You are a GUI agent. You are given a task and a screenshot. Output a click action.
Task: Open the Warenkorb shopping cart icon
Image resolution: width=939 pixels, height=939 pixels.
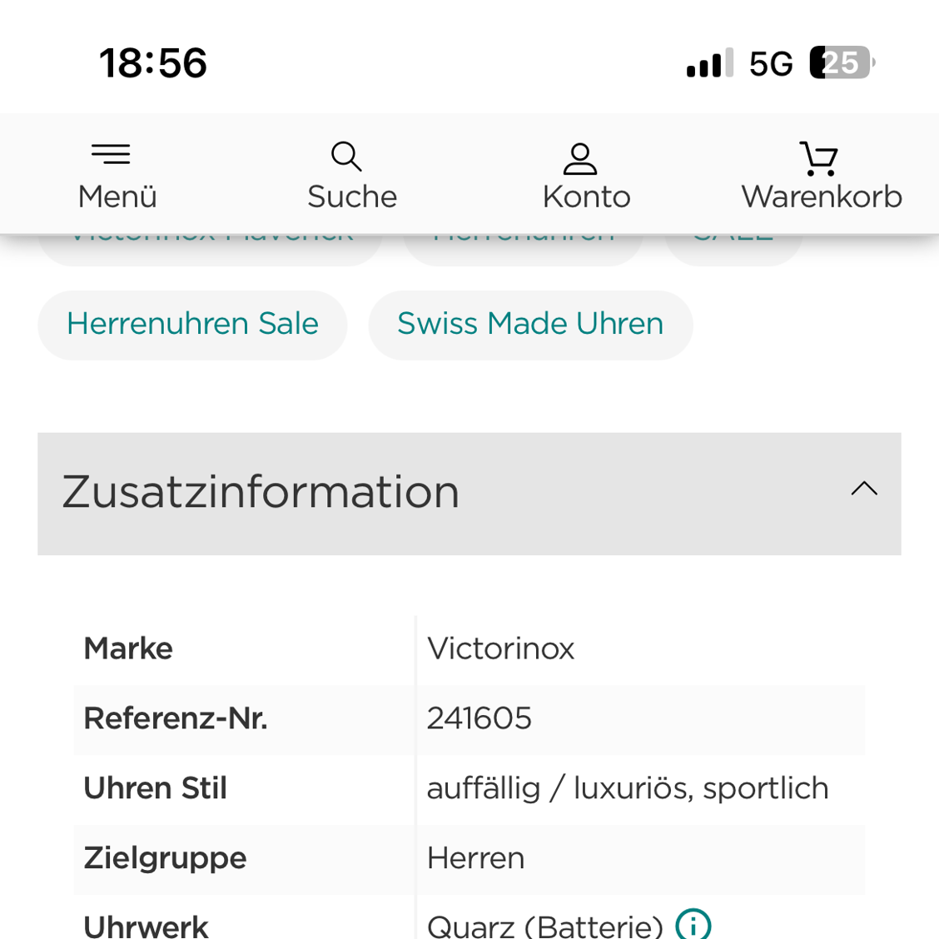pos(818,159)
